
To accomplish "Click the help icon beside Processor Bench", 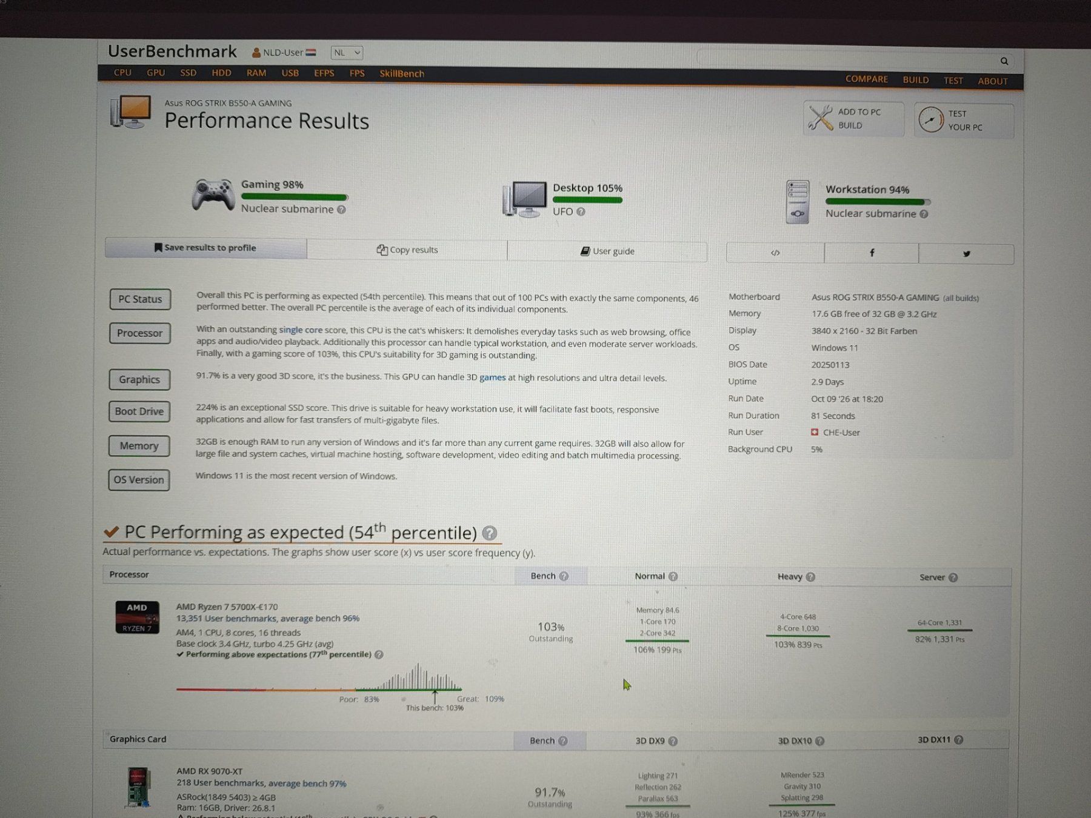I will (x=564, y=576).
